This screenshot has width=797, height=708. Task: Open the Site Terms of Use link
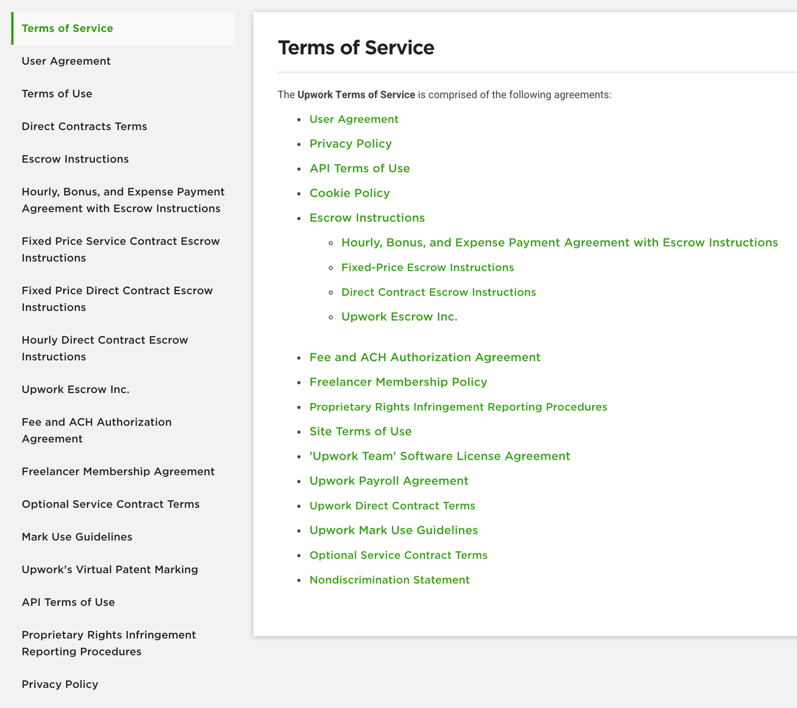tap(361, 432)
